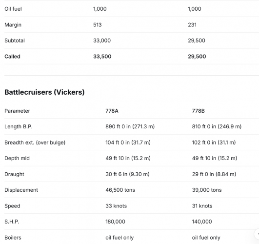
Task: Select the 890 ft 0 in length cell
Action: pyautogui.click(x=130, y=126)
